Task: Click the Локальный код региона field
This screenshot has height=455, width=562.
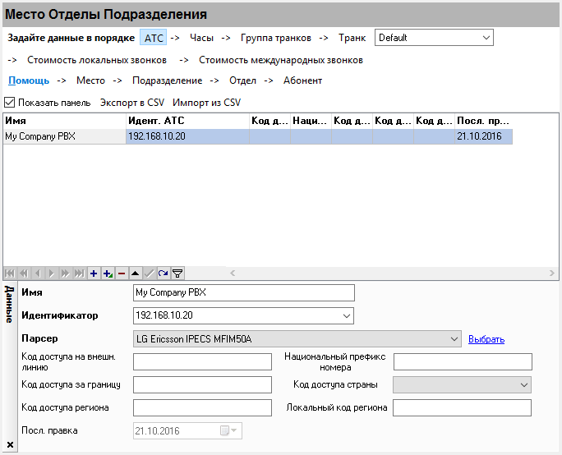Action: [462, 407]
